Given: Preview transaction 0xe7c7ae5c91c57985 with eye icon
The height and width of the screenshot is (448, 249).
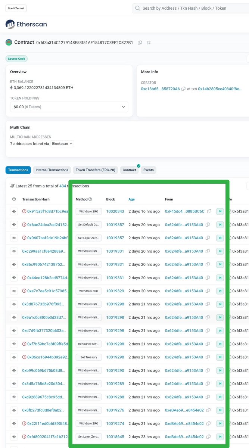Looking at the screenshot, I should pos(14,291).
